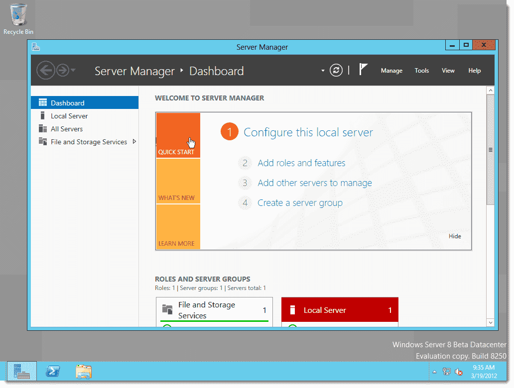The width and height of the screenshot is (514, 388).
Task: Select the LEARN MORE tile
Action: click(178, 226)
